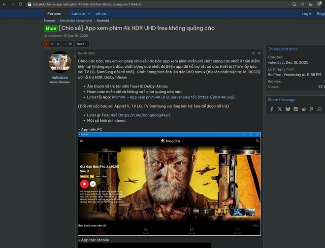Click the Next page button
Screen dimensions: 325x248
click(x=81, y=44)
